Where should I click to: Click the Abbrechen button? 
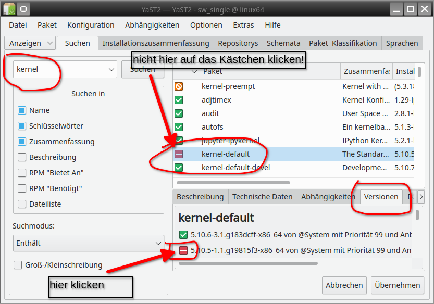coord(344,285)
